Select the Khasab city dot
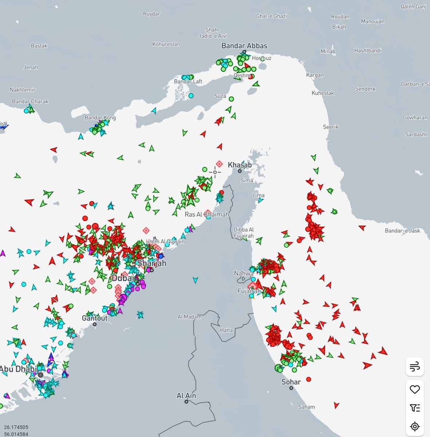430x437 pixels. pos(240,171)
